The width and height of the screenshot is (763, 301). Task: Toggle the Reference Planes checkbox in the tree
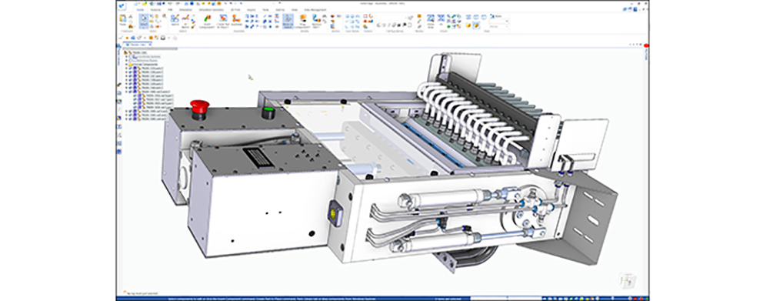point(130,60)
